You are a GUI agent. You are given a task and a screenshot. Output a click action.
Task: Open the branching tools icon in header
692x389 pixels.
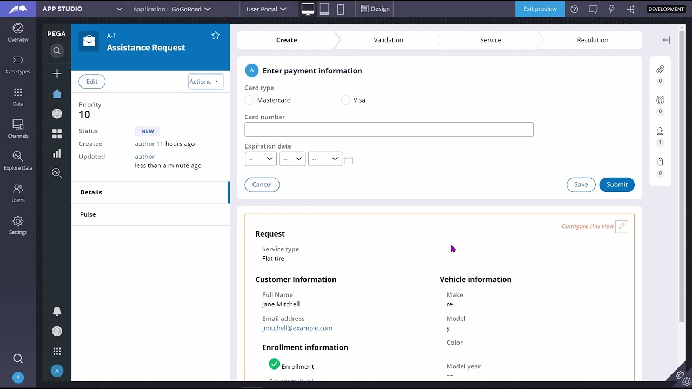pyautogui.click(x=630, y=9)
